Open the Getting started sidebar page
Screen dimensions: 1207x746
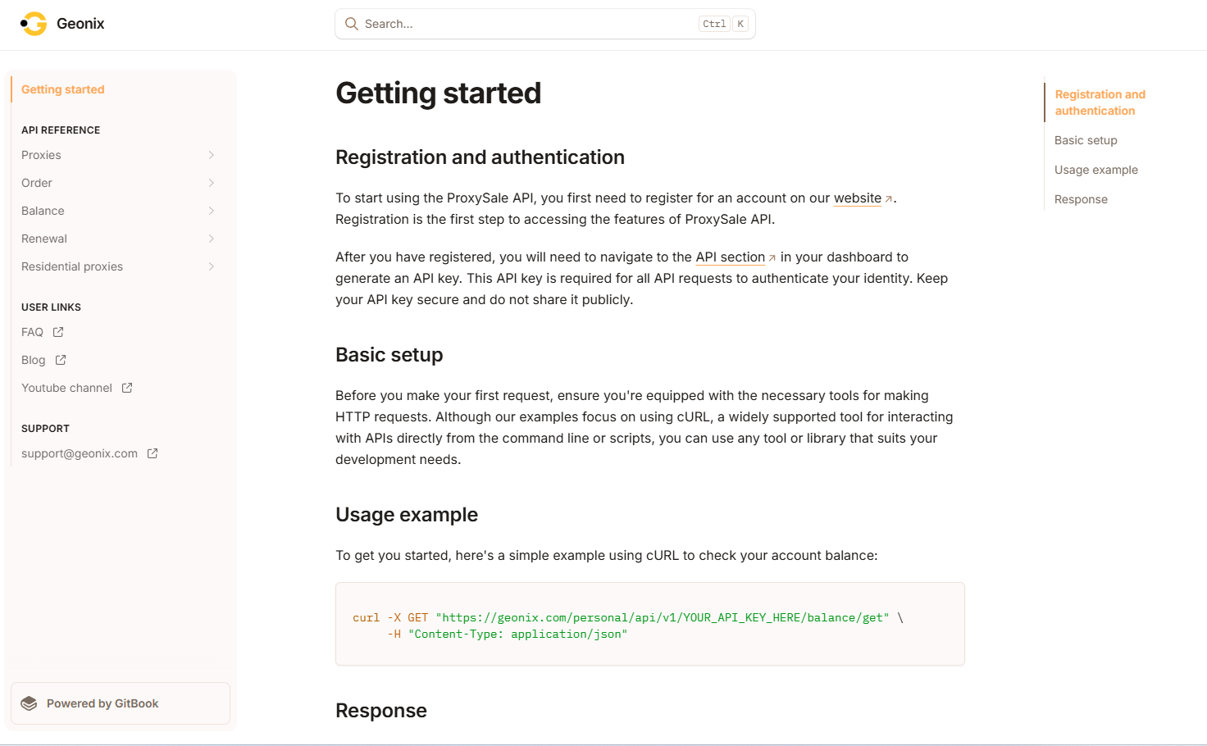click(63, 89)
